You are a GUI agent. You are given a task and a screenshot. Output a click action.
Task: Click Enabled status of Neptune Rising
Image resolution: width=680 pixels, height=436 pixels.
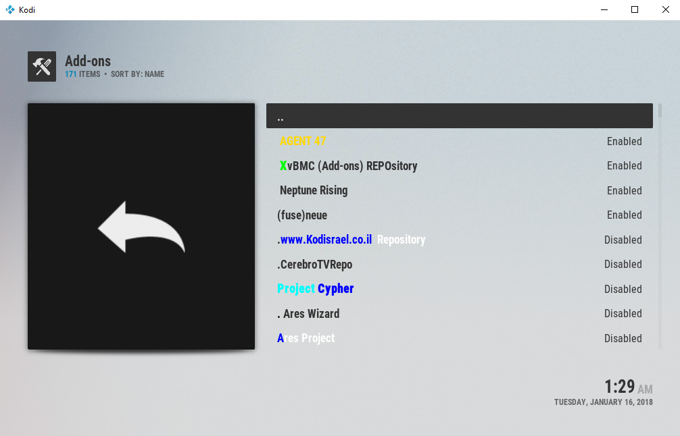tap(624, 190)
